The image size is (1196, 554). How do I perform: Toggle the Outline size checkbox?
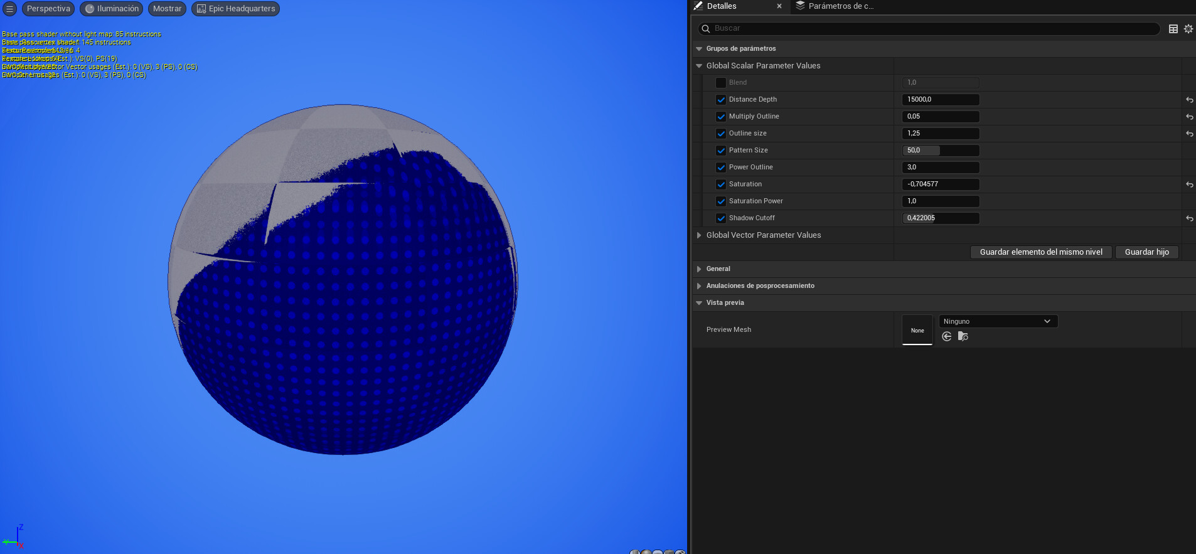coord(721,134)
